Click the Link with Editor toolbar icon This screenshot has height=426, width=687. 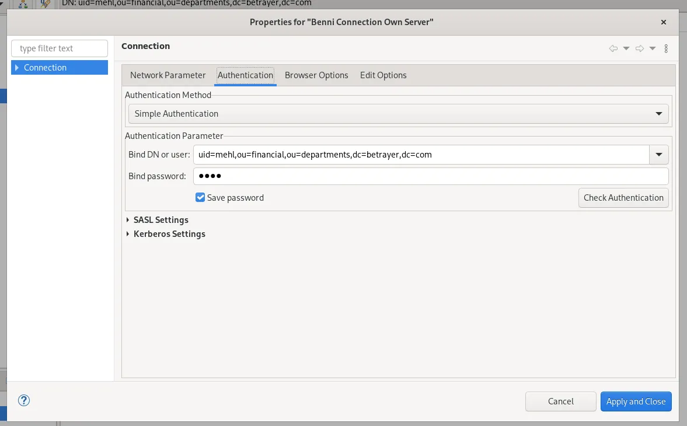(x=22, y=4)
